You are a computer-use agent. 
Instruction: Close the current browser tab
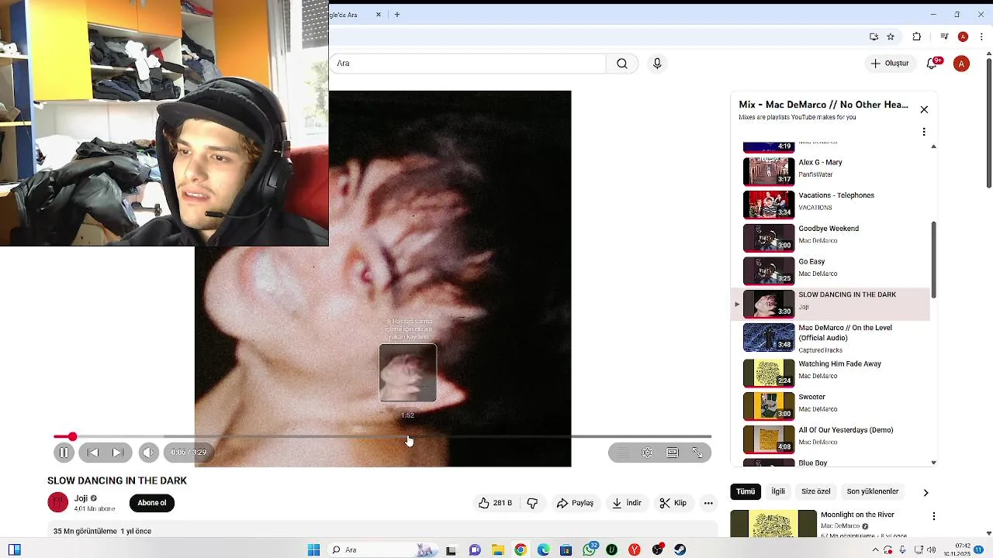coord(379,14)
